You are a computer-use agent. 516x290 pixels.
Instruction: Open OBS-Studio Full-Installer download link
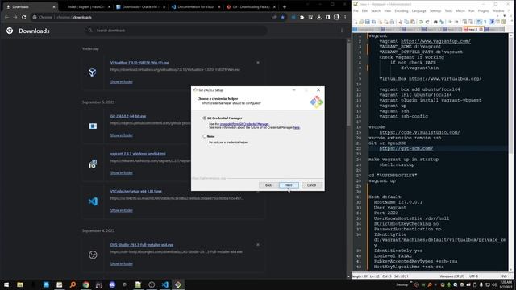(142, 245)
